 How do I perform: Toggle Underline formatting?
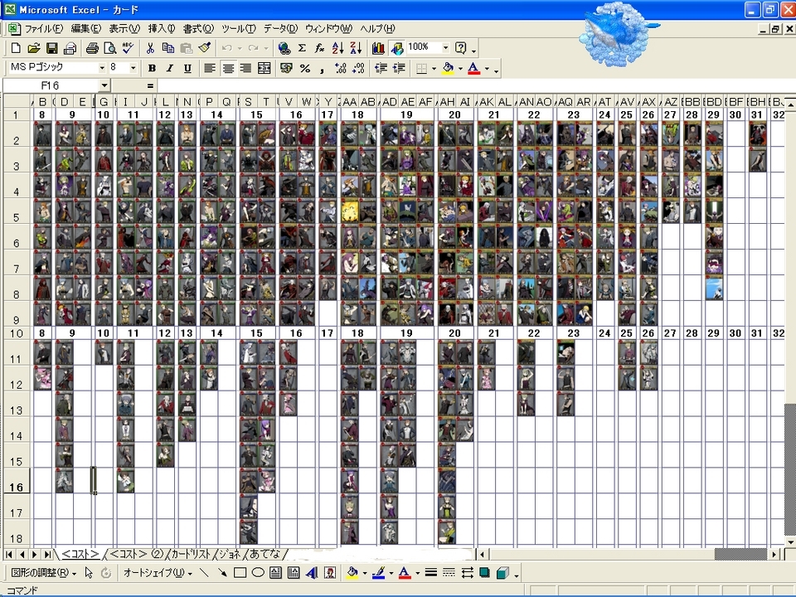tap(187, 68)
